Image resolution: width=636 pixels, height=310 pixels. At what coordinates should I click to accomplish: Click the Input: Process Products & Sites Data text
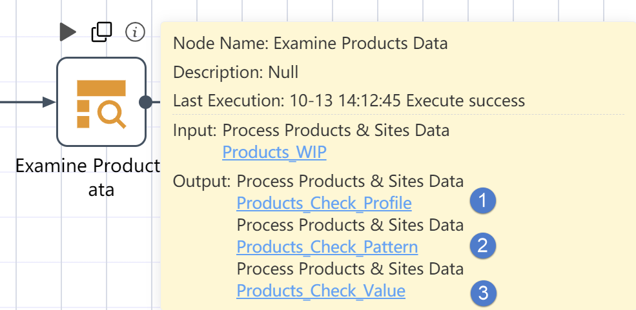click(311, 130)
